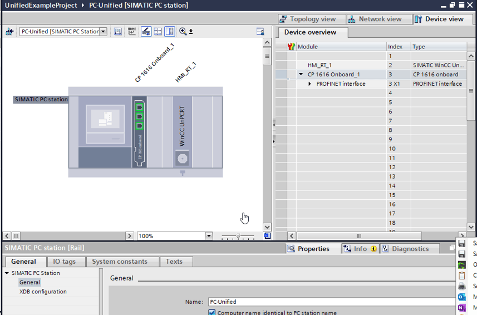Click the Go to network view icon
Viewport: 477px width, 315px height.
pos(9,31)
